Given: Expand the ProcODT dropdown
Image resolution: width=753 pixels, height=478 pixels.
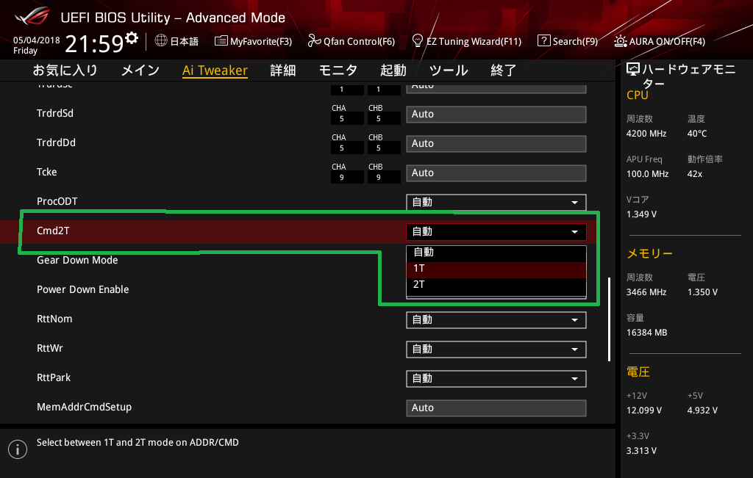Looking at the screenshot, I should pos(496,203).
